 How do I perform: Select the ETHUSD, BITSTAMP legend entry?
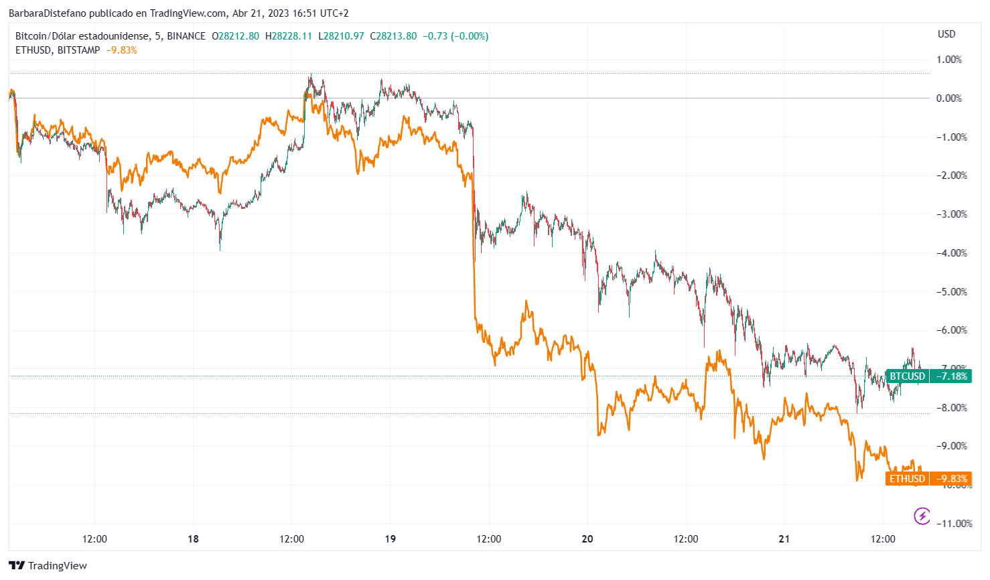click(58, 50)
